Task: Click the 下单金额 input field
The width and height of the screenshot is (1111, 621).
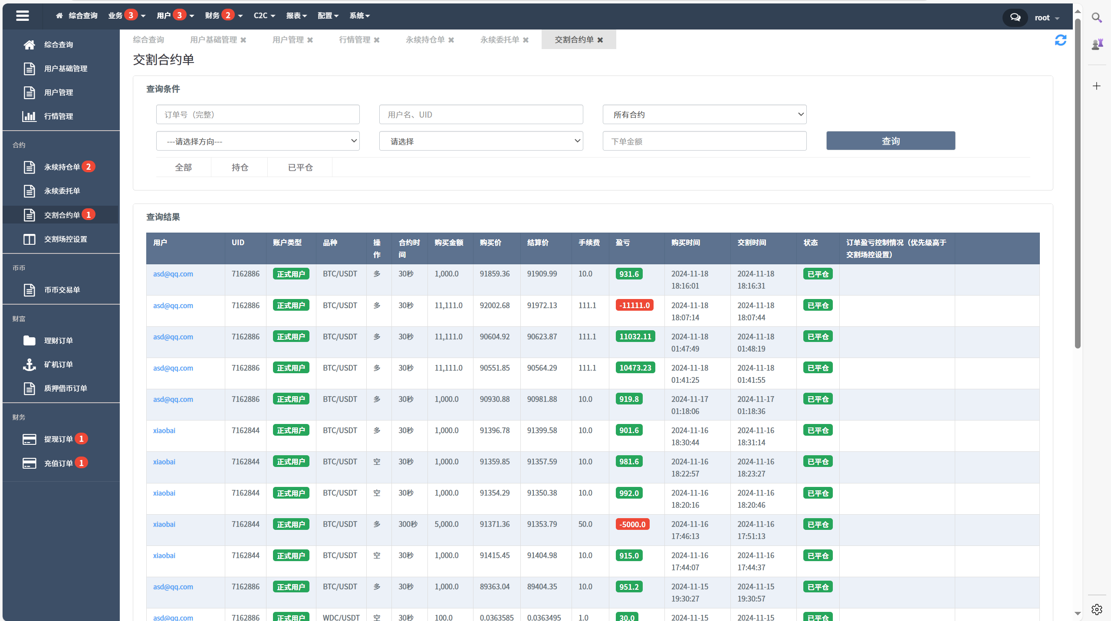Action: [x=703, y=140]
